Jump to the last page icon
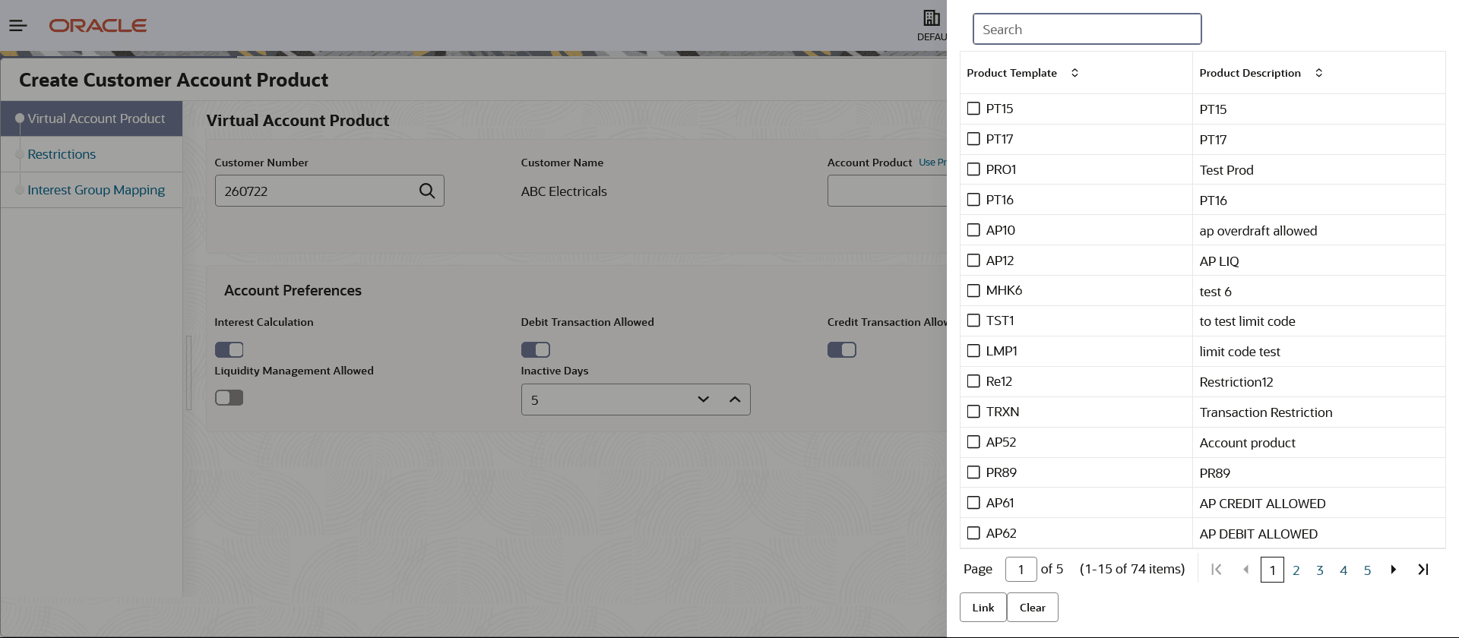 [x=1423, y=570]
